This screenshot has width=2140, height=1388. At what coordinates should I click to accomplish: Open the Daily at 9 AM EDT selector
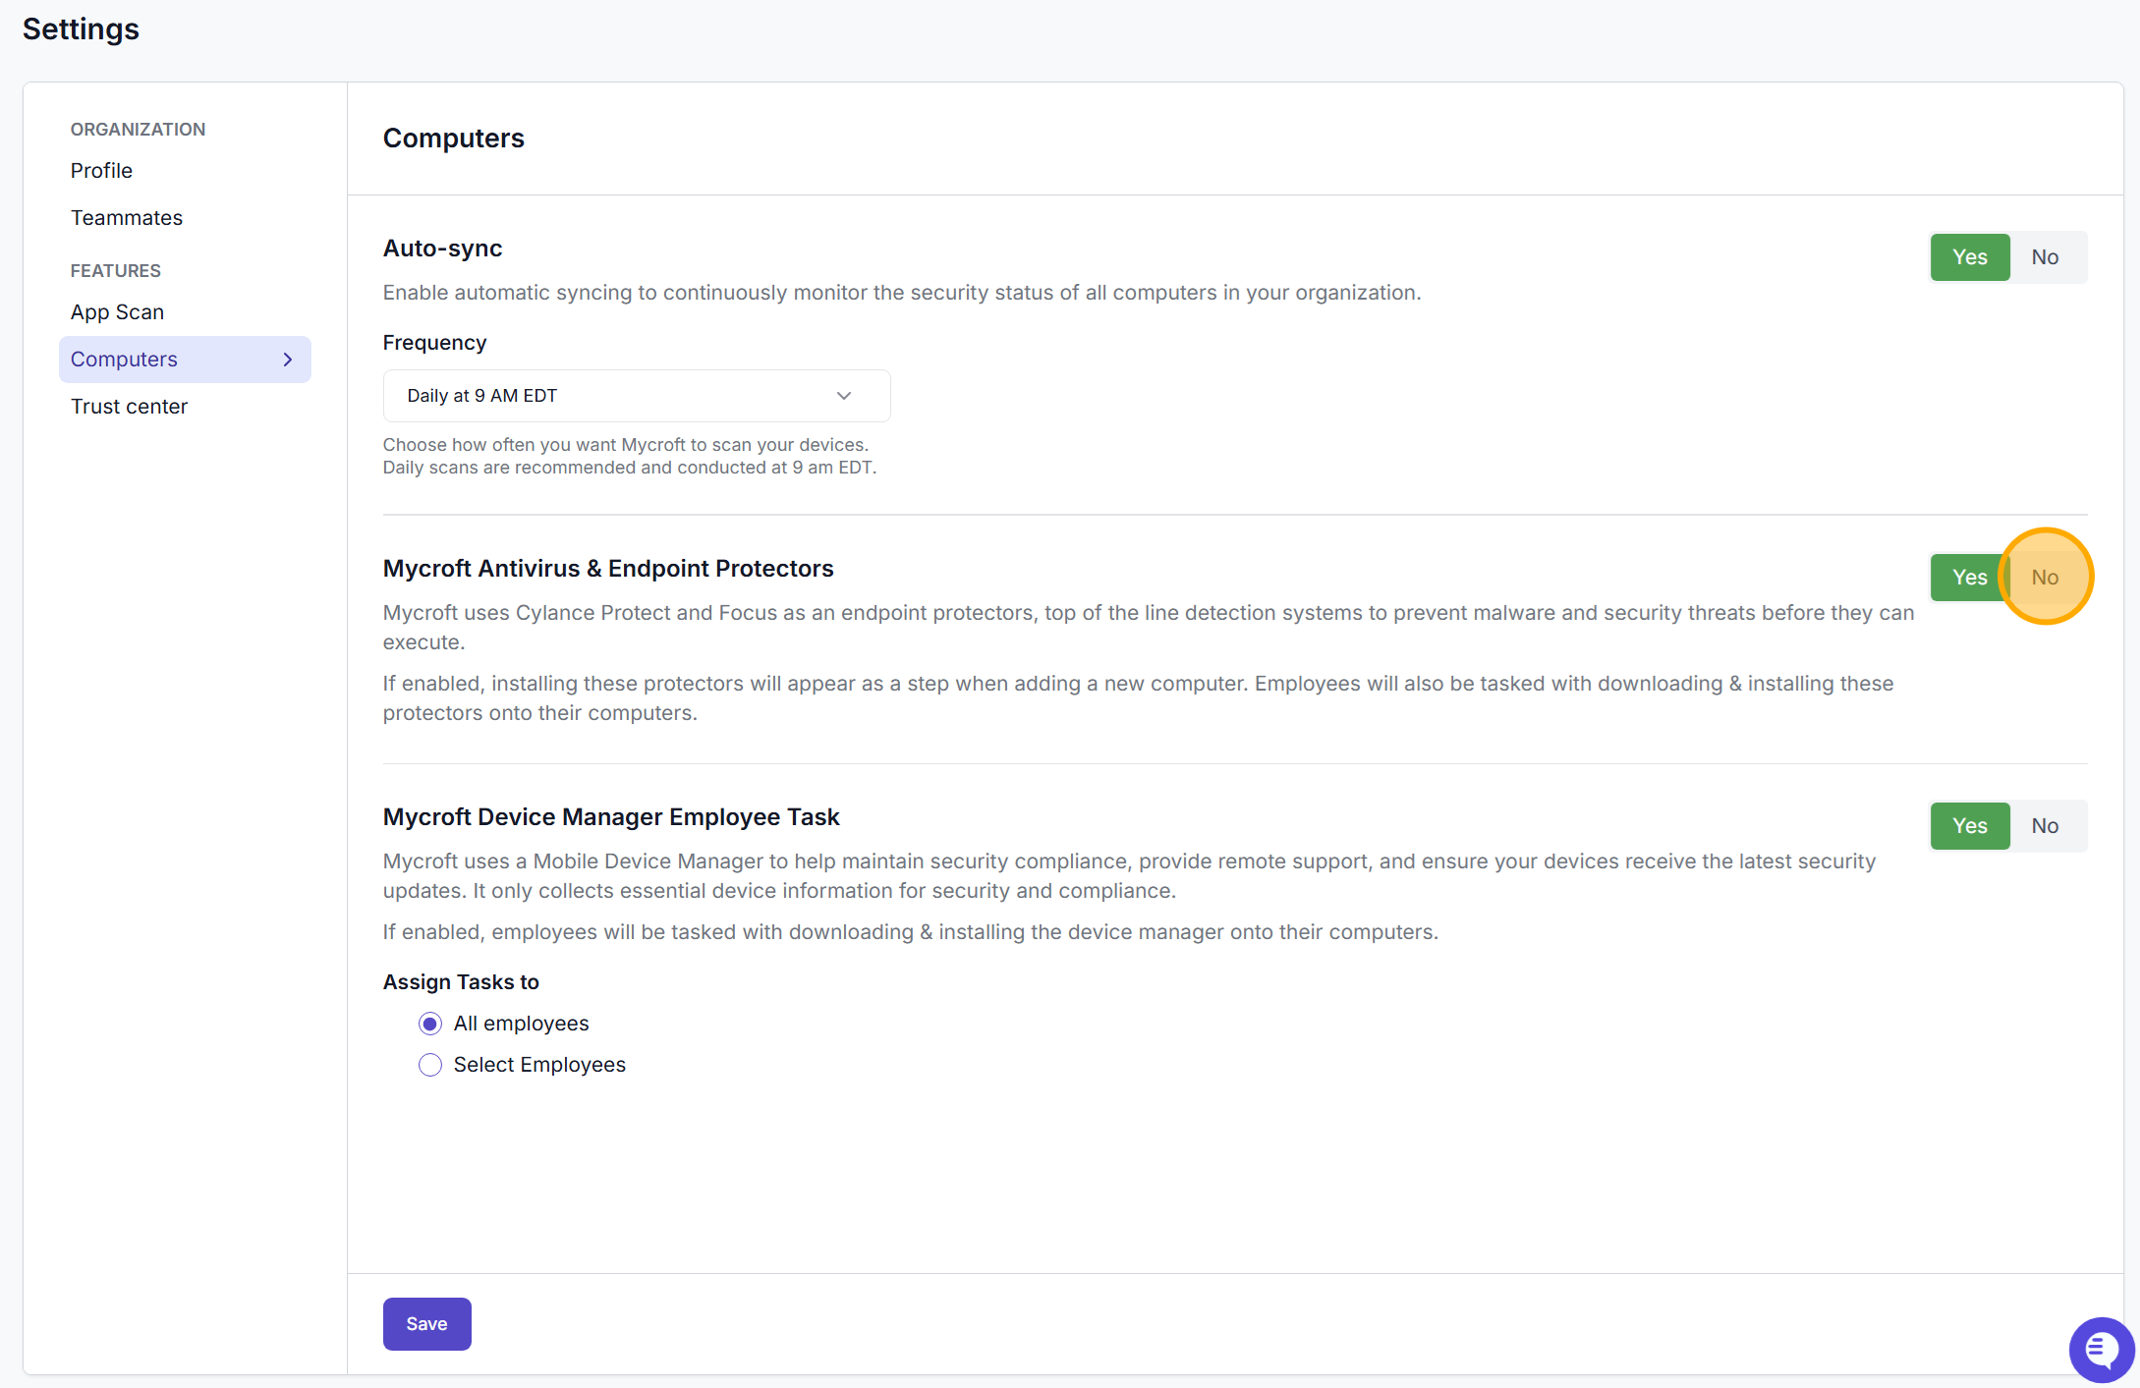pos(637,396)
